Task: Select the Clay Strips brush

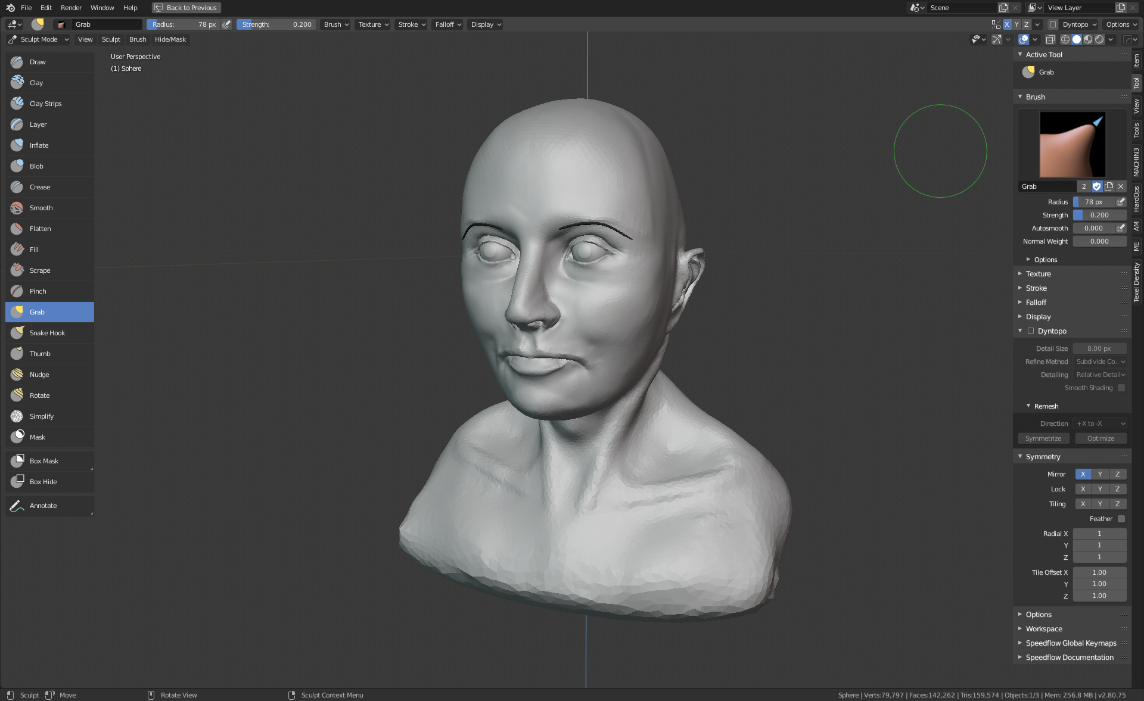Action: [x=46, y=104]
